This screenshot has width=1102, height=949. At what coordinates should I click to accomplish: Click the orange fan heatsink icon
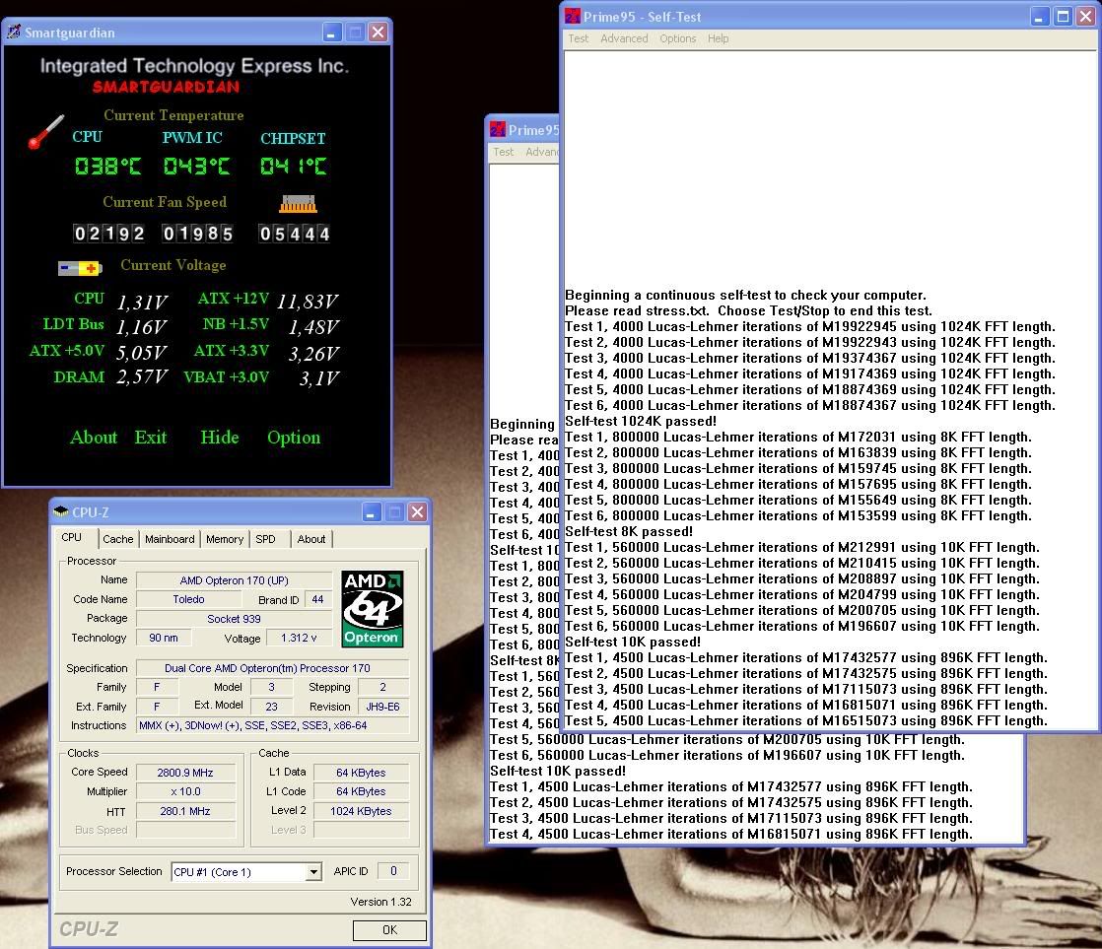[x=298, y=204]
